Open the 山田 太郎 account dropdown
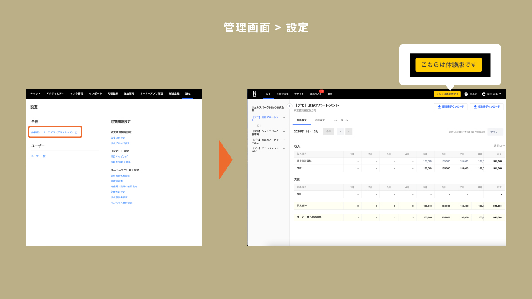Image resolution: width=532 pixels, height=299 pixels. coord(494,94)
